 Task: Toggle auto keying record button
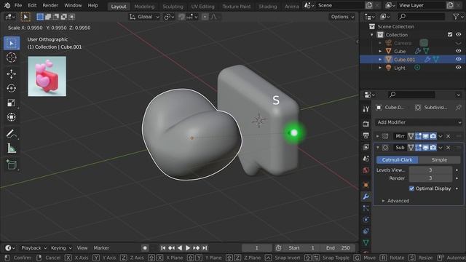click(145, 247)
